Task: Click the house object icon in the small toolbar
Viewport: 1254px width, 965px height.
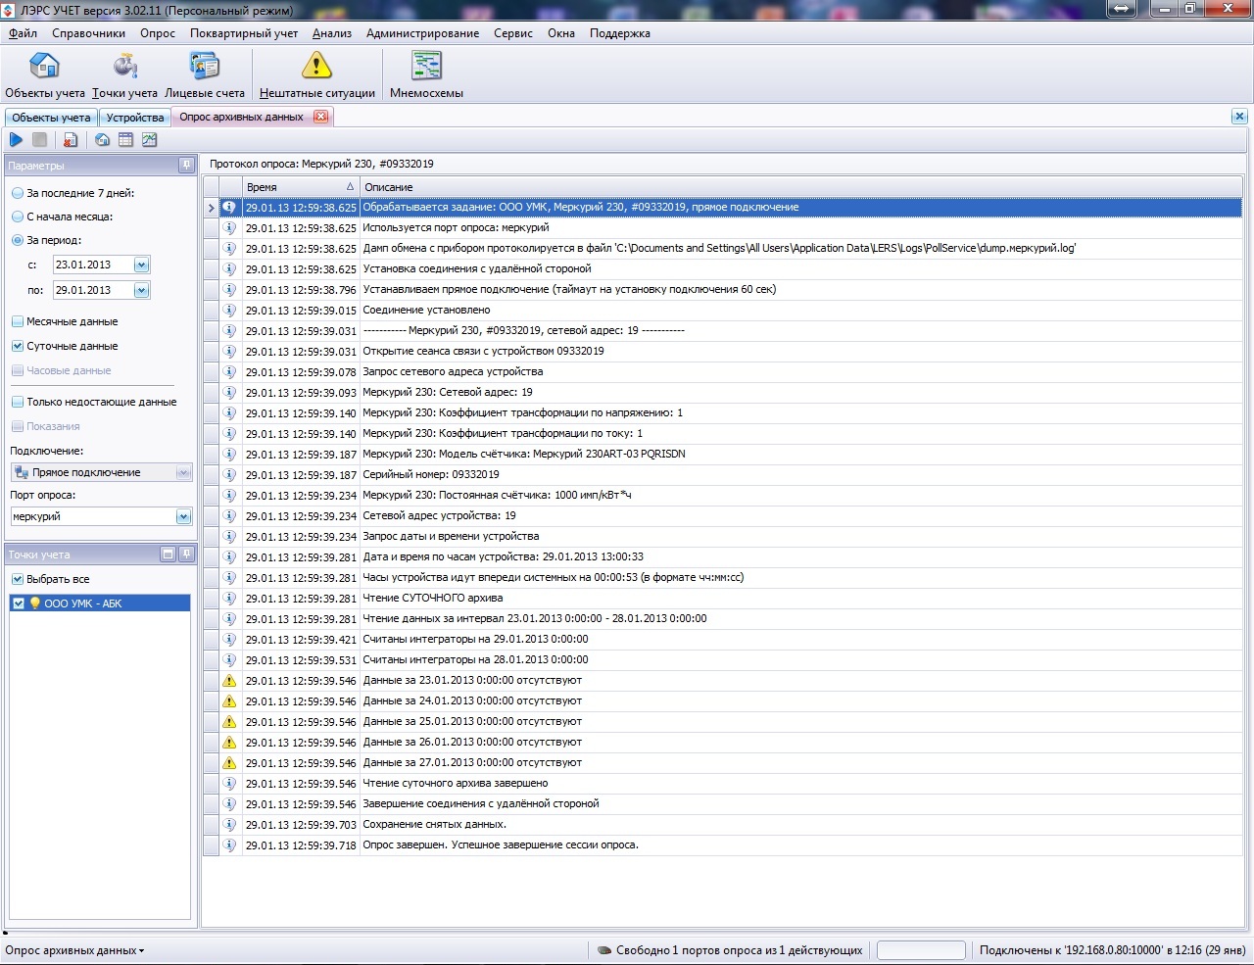Action: tap(102, 140)
